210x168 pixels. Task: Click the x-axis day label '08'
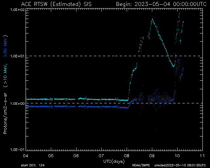(127, 156)
